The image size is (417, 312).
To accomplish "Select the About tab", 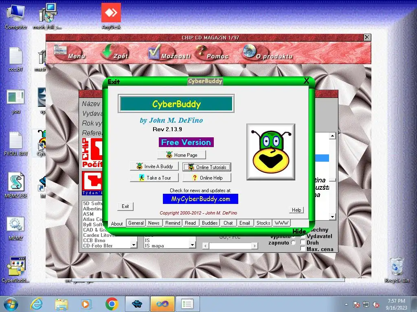I will 117,224.
